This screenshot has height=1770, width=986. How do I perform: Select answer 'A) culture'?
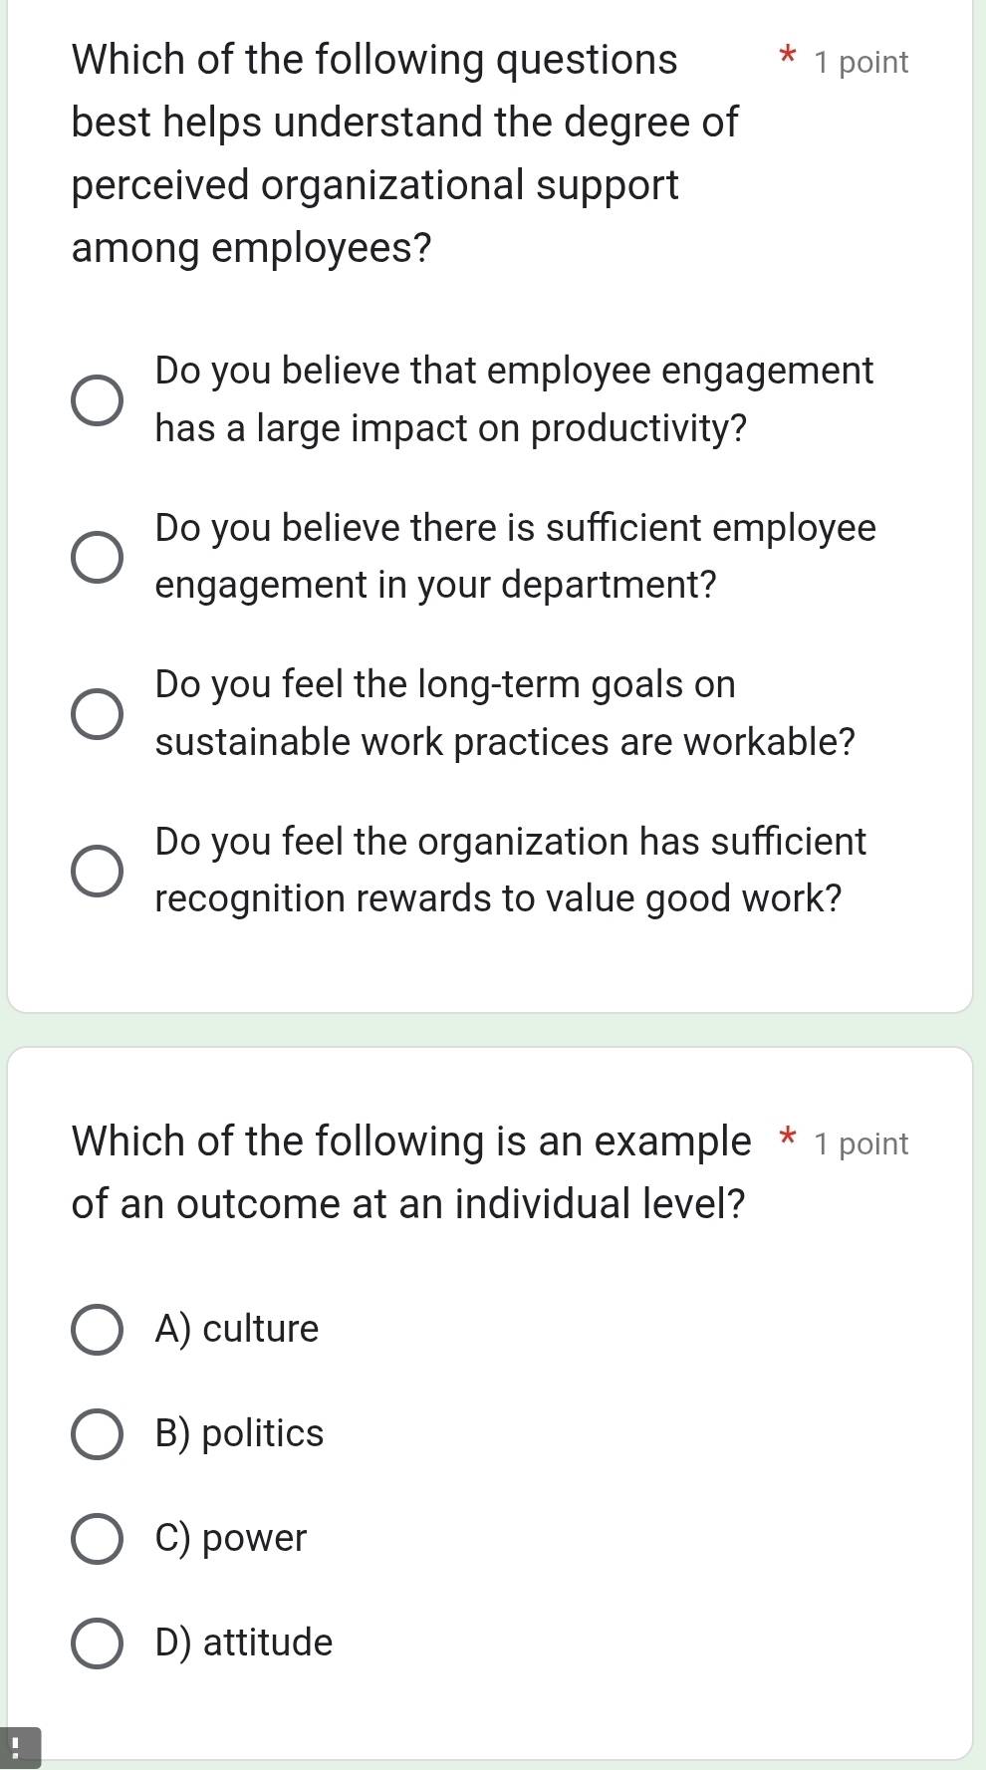(96, 1329)
